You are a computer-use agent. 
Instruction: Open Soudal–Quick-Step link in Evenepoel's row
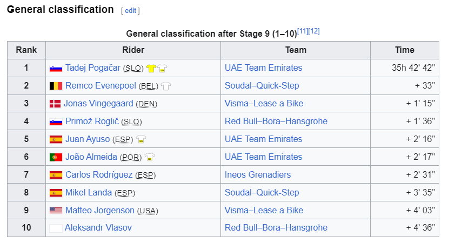click(262, 86)
